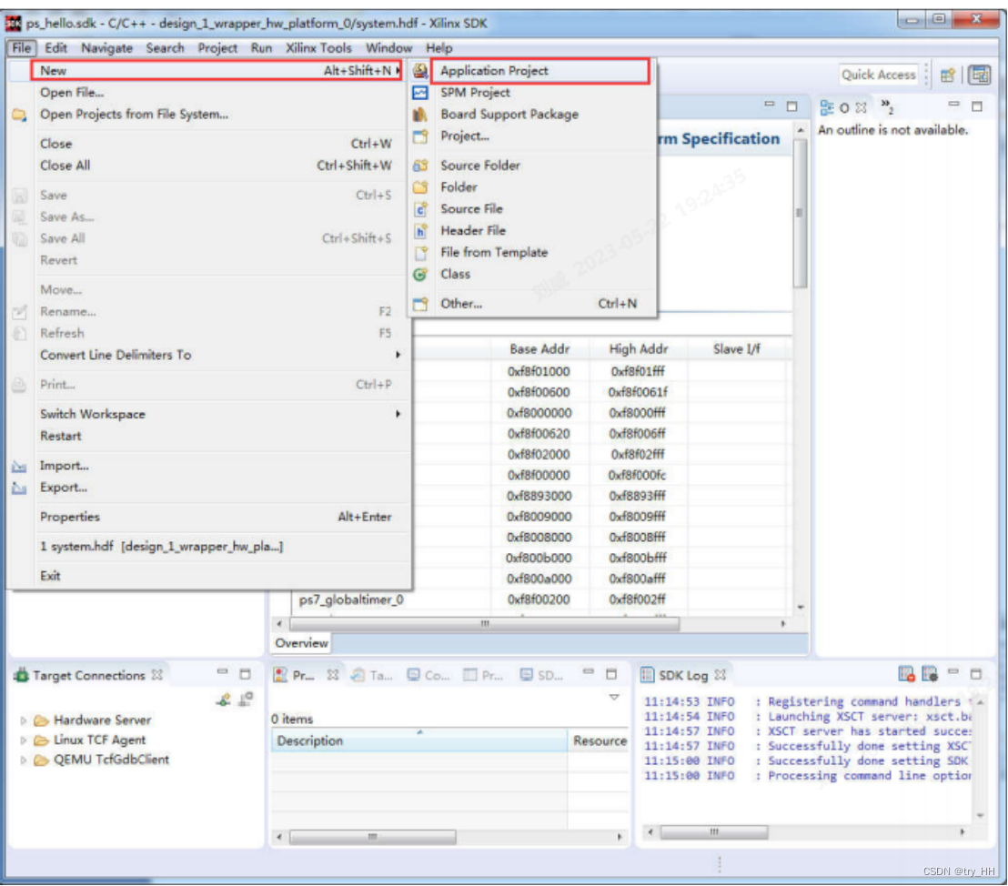Click new target connection icon

click(223, 700)
